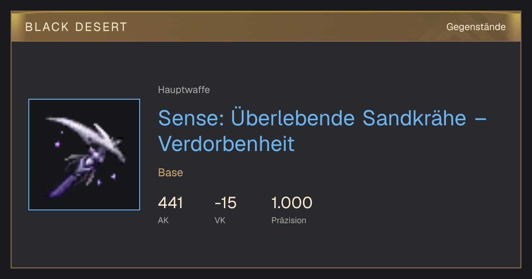Click the gold header banner center
This screenshot has width=532, height=279.
pyautogui.click(x=266, y=27)
